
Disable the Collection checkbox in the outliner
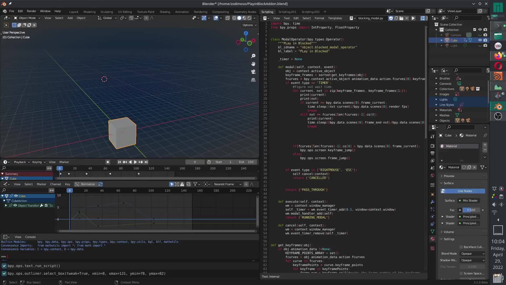(x=474, y=30)
